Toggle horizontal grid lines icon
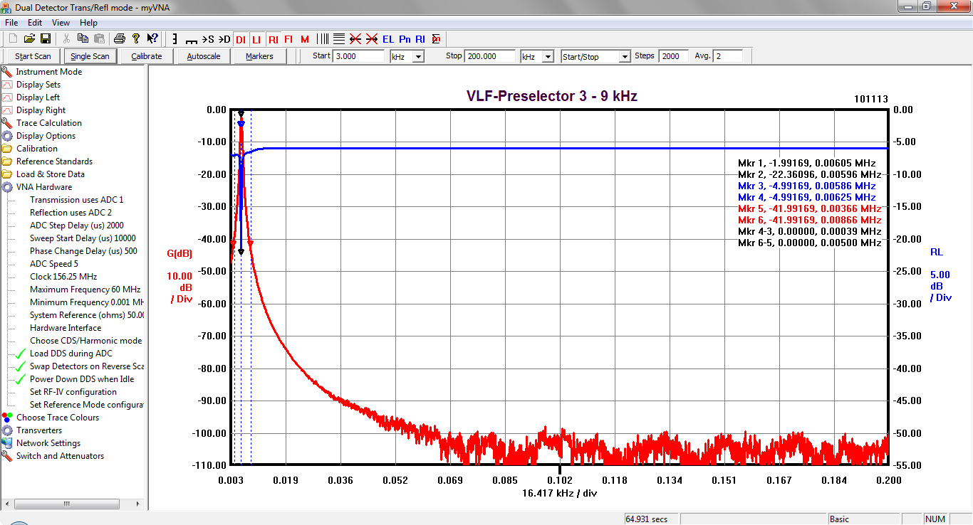973x525 pixels. click(x=338, y=39)
